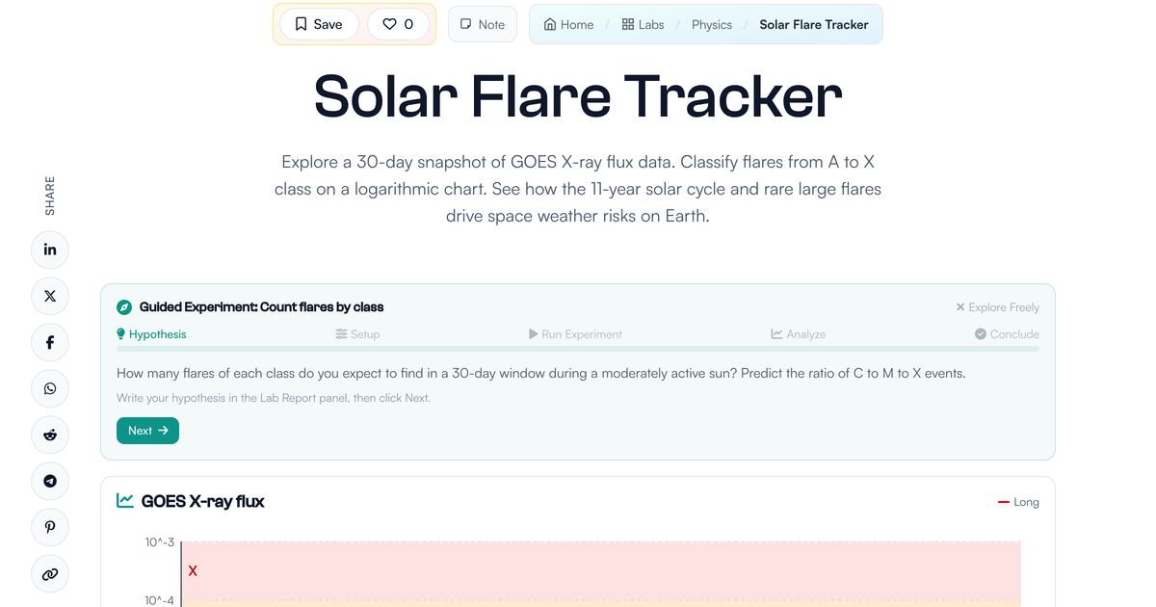Select the 10^-3 axis label
Viewport: 1156px width, 607px height.
point(160,542)
